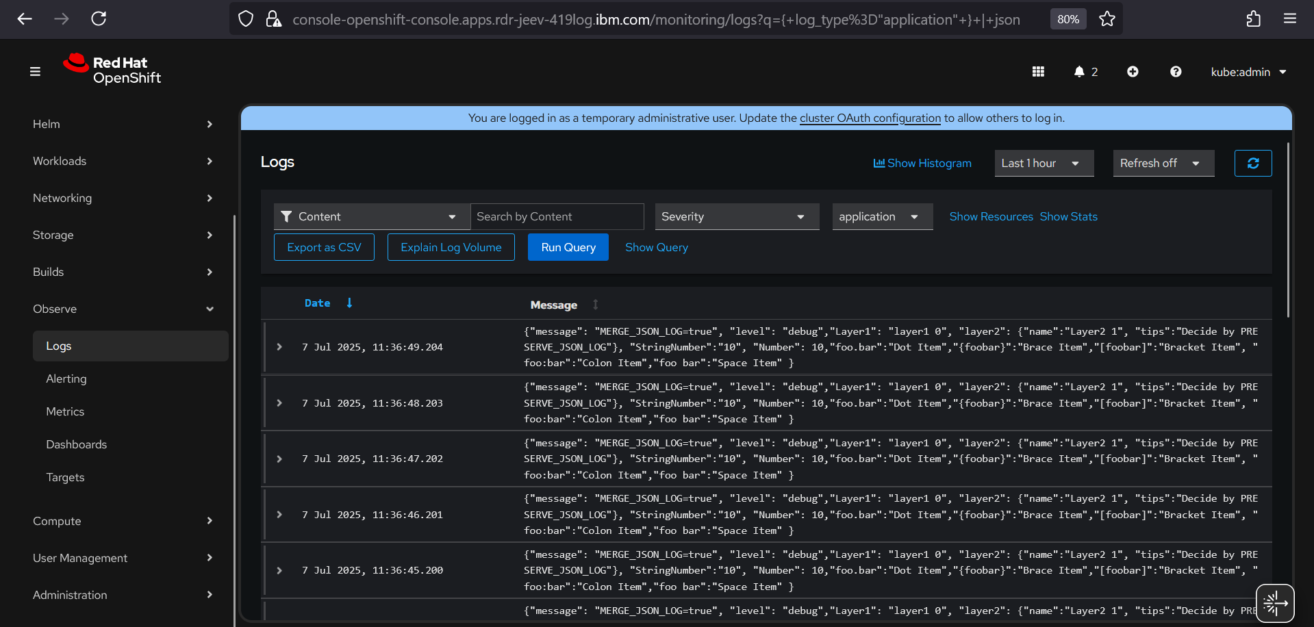Viewport: 1314px width, 627px height.
Task: Open the application launcher grid icon
Action: coord(1038,72)
